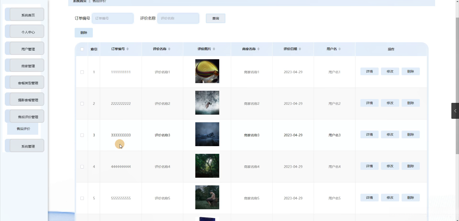Click 删除 for 评价名称5 row
The height and width of the screenshot is (221, 459).
[x=411, y=197]
